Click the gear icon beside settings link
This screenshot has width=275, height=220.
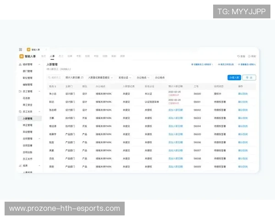pyautogui.click(x=192, y=64)
